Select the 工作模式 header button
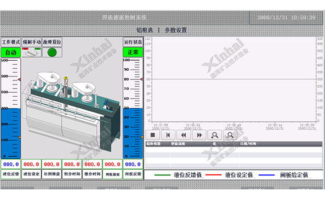This screenshot has width=325, height=212. (11, 42)
